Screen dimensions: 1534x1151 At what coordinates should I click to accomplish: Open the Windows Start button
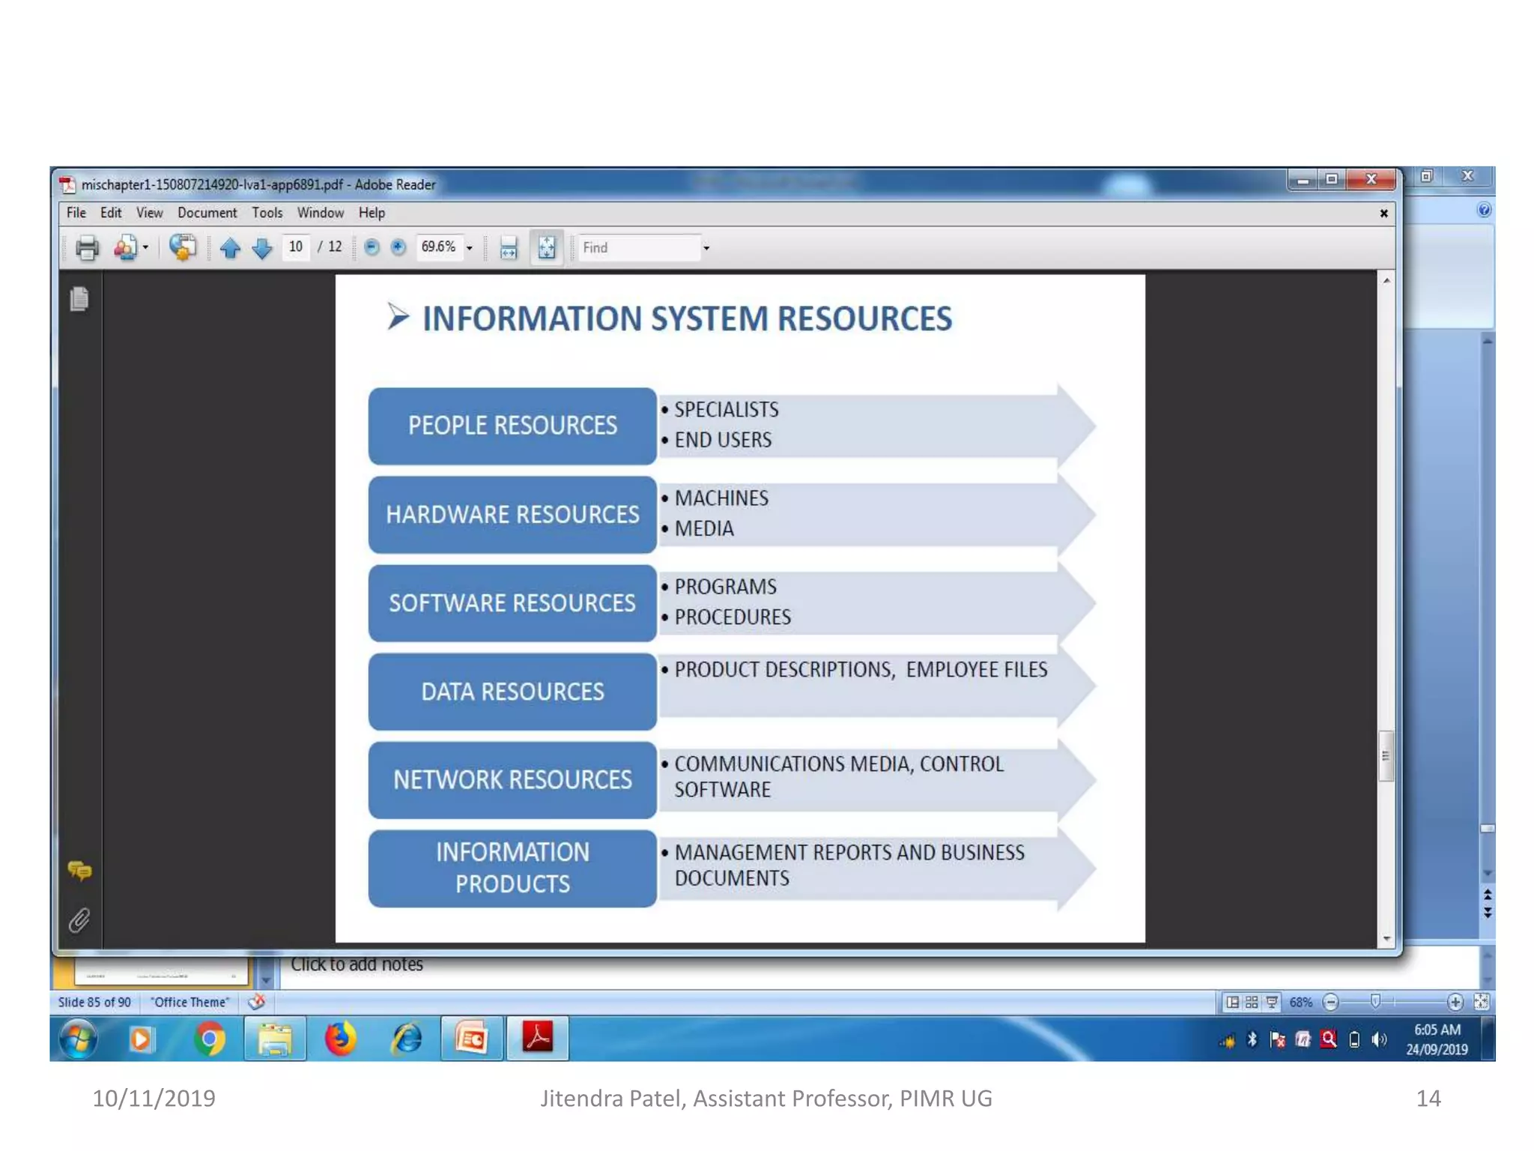click(x=79, y=1039)
